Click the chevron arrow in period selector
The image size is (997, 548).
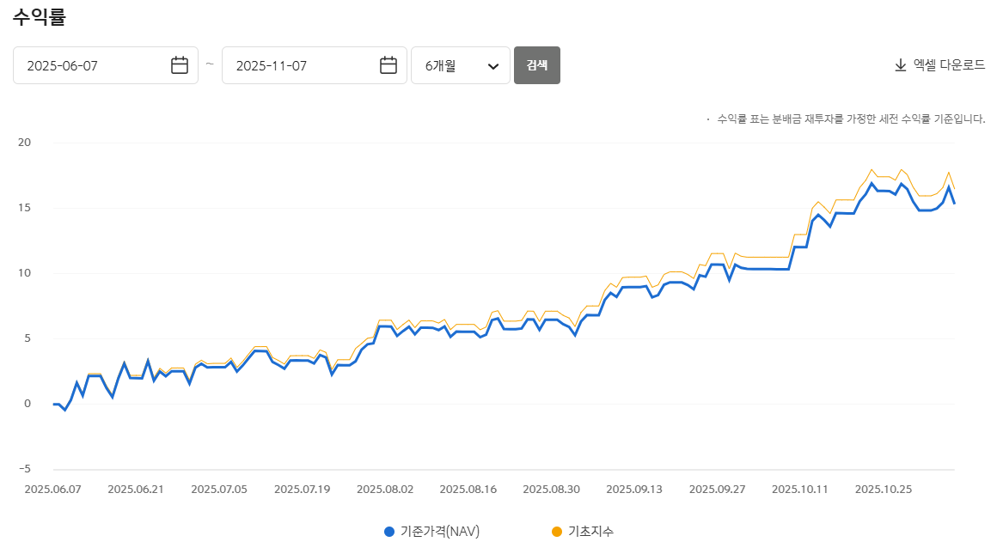(x=493, y=66)
